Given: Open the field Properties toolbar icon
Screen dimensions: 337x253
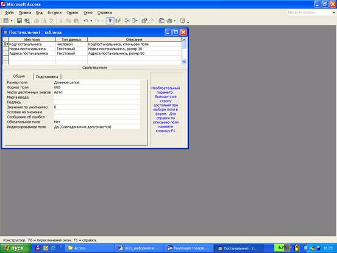Looking at the screenshot, I should 144,21.
